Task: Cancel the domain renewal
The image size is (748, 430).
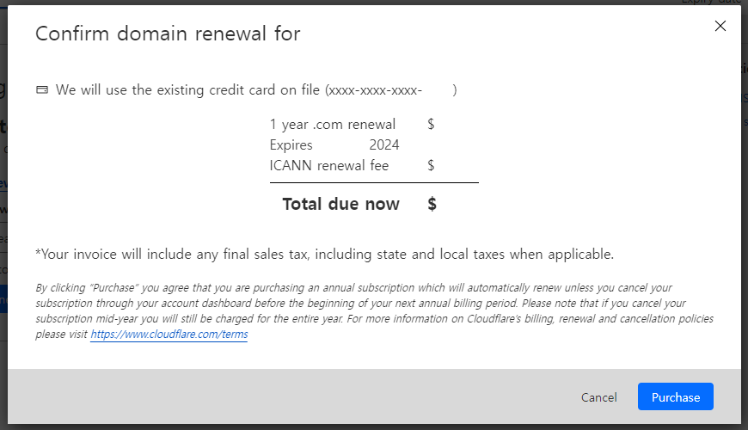Action: coord(598,397)
